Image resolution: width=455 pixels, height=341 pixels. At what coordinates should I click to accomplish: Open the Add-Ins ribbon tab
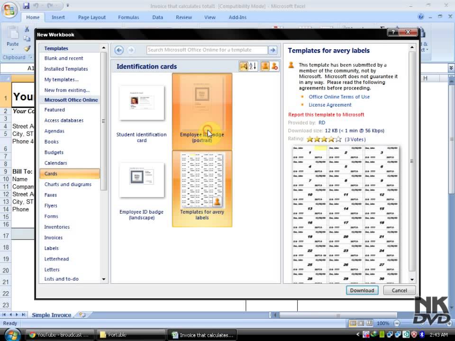click(x=237, y=17)
